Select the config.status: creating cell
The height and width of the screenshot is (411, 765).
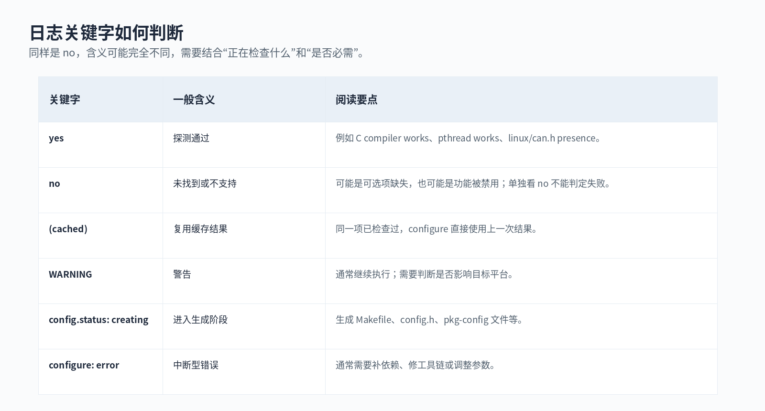pyautogui.click(x=98, y=320)
